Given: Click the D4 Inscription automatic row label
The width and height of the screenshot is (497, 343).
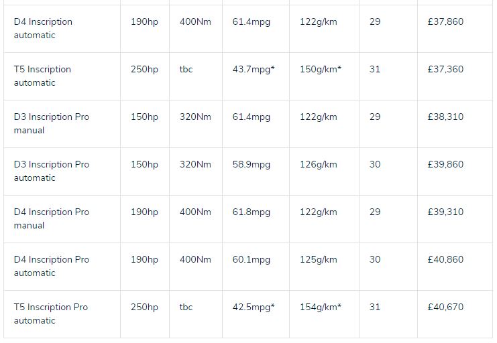Looking at the screenshot, I should click(x=43, y=28).
